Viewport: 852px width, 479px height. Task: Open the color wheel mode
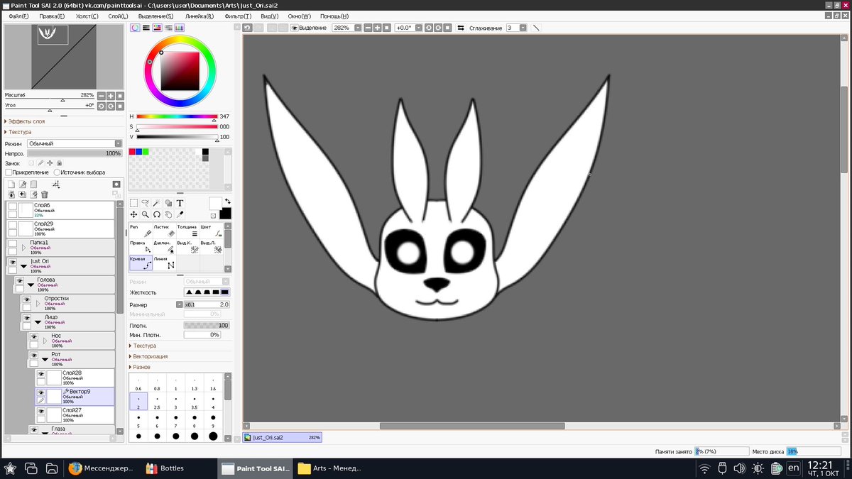(x=135, y=28)
